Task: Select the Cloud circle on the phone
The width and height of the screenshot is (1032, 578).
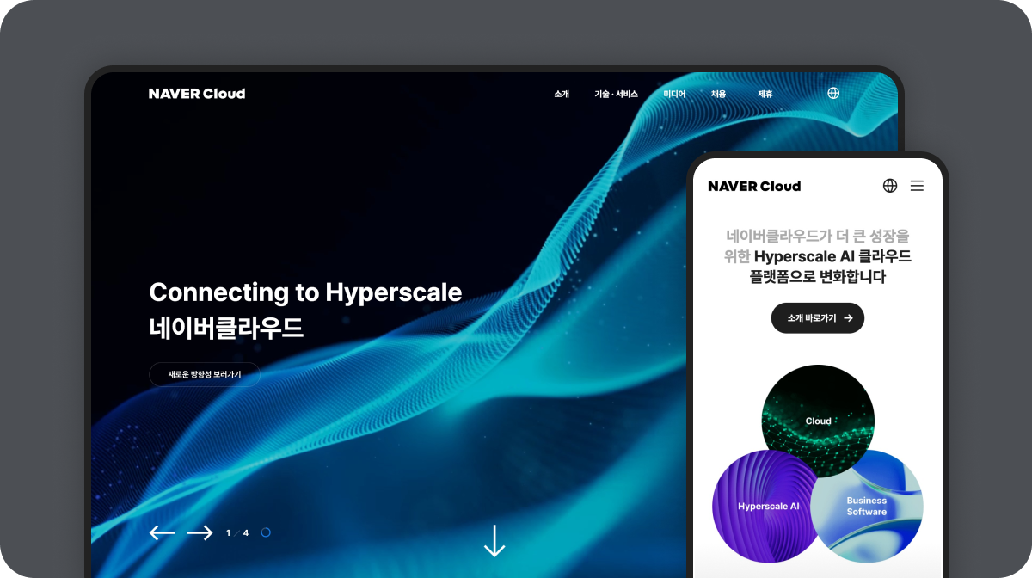Action: coord(818,421)
